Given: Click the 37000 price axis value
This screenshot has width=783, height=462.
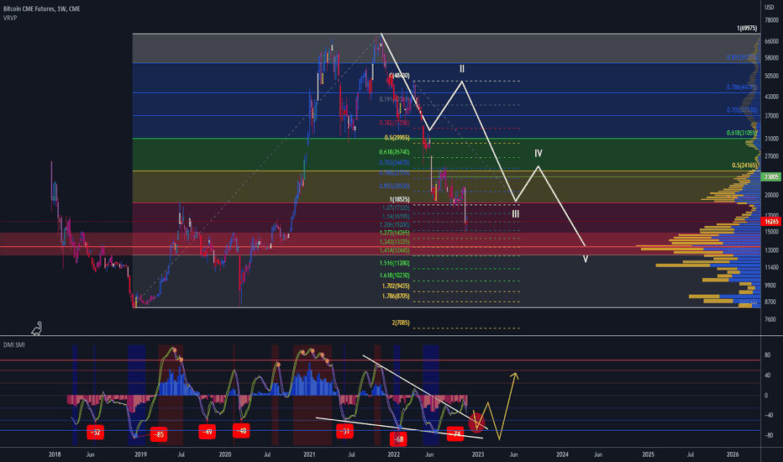Looking at the screenshot, I should tap(771, 116).
